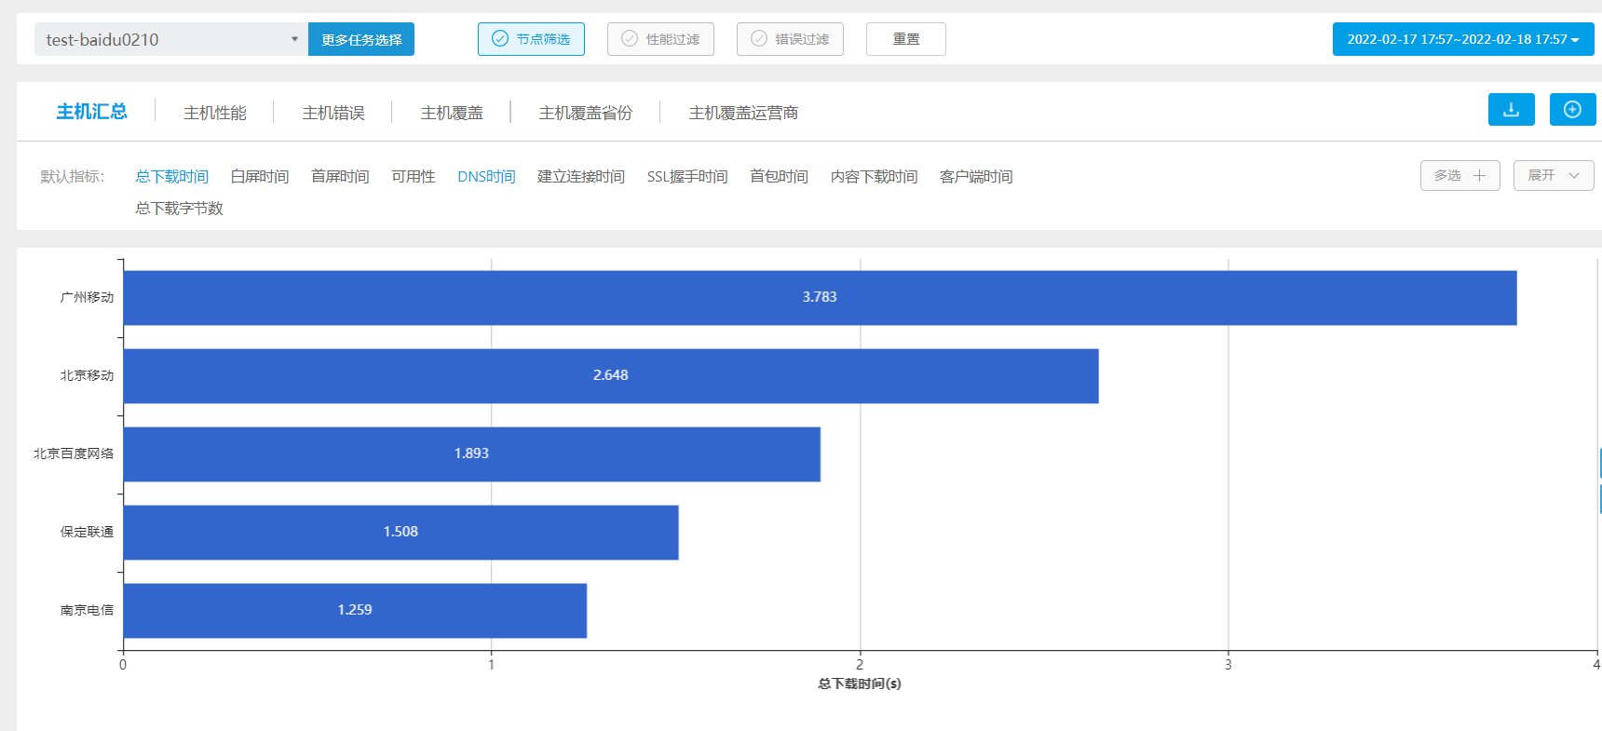This screenshot has width=1602, height=731.
Task: Switch to the 主机覆盖省份 tab
Action: [x=585, y=113]
